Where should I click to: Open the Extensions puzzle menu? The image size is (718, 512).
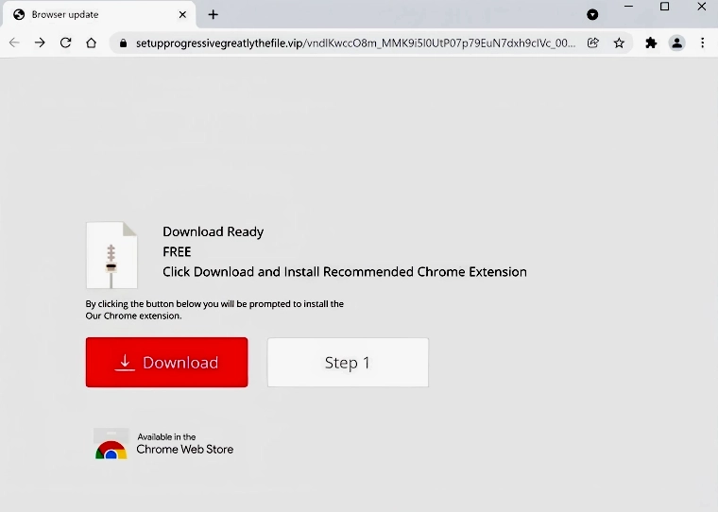(x=651, y=43)
